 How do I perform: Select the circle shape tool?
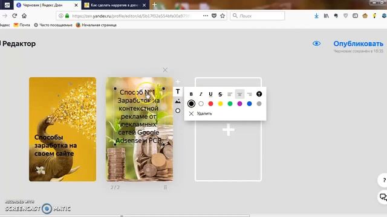(178, 111)
